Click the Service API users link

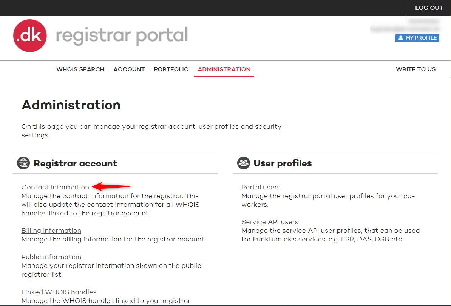tap(270, 222)
